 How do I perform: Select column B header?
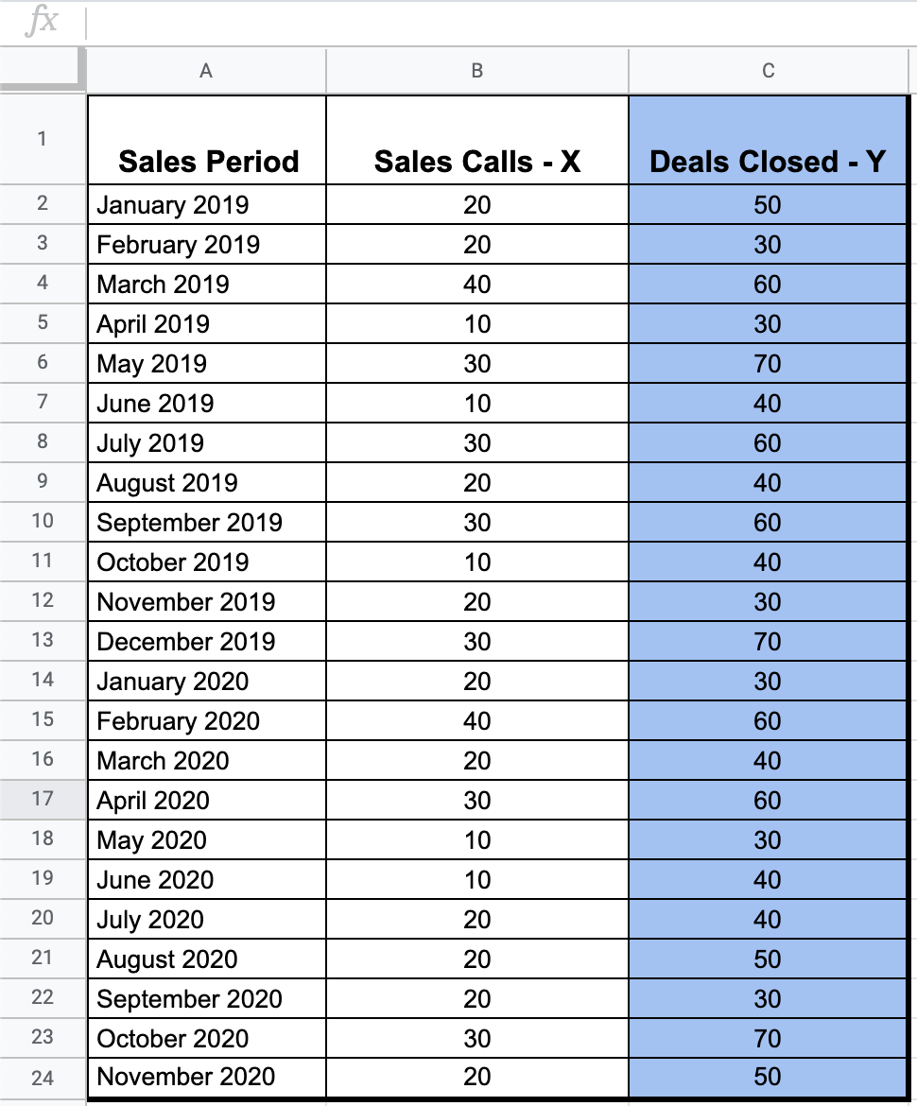click(476, 70)
